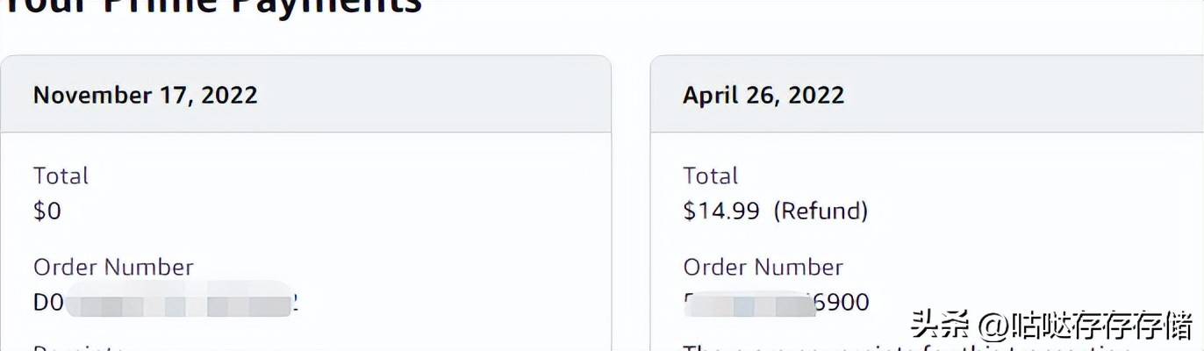Select the November 17, 2022 payment date header
This screenshot has height=351, width=1204.
[x=145, y=95]
